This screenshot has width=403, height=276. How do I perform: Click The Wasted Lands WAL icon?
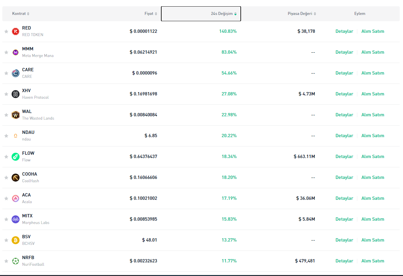point(16,115)
